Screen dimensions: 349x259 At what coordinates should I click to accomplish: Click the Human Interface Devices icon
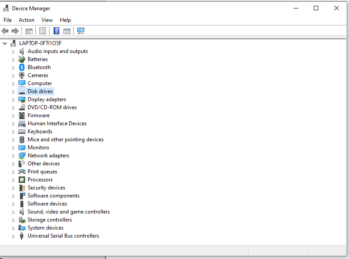21,123
